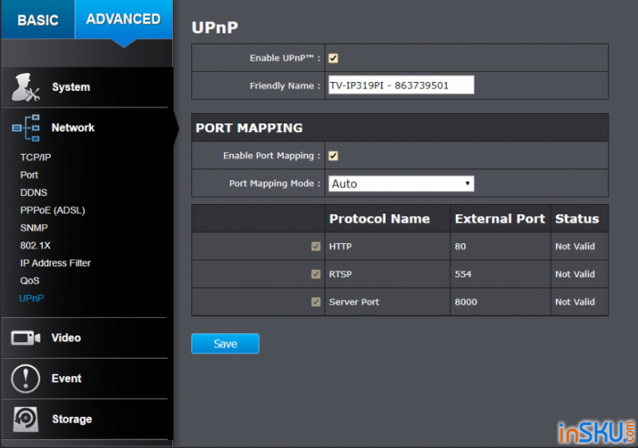Click the Event exclamation icon
The height and width of the screenshot is (448, 638).
pos(26,379)
